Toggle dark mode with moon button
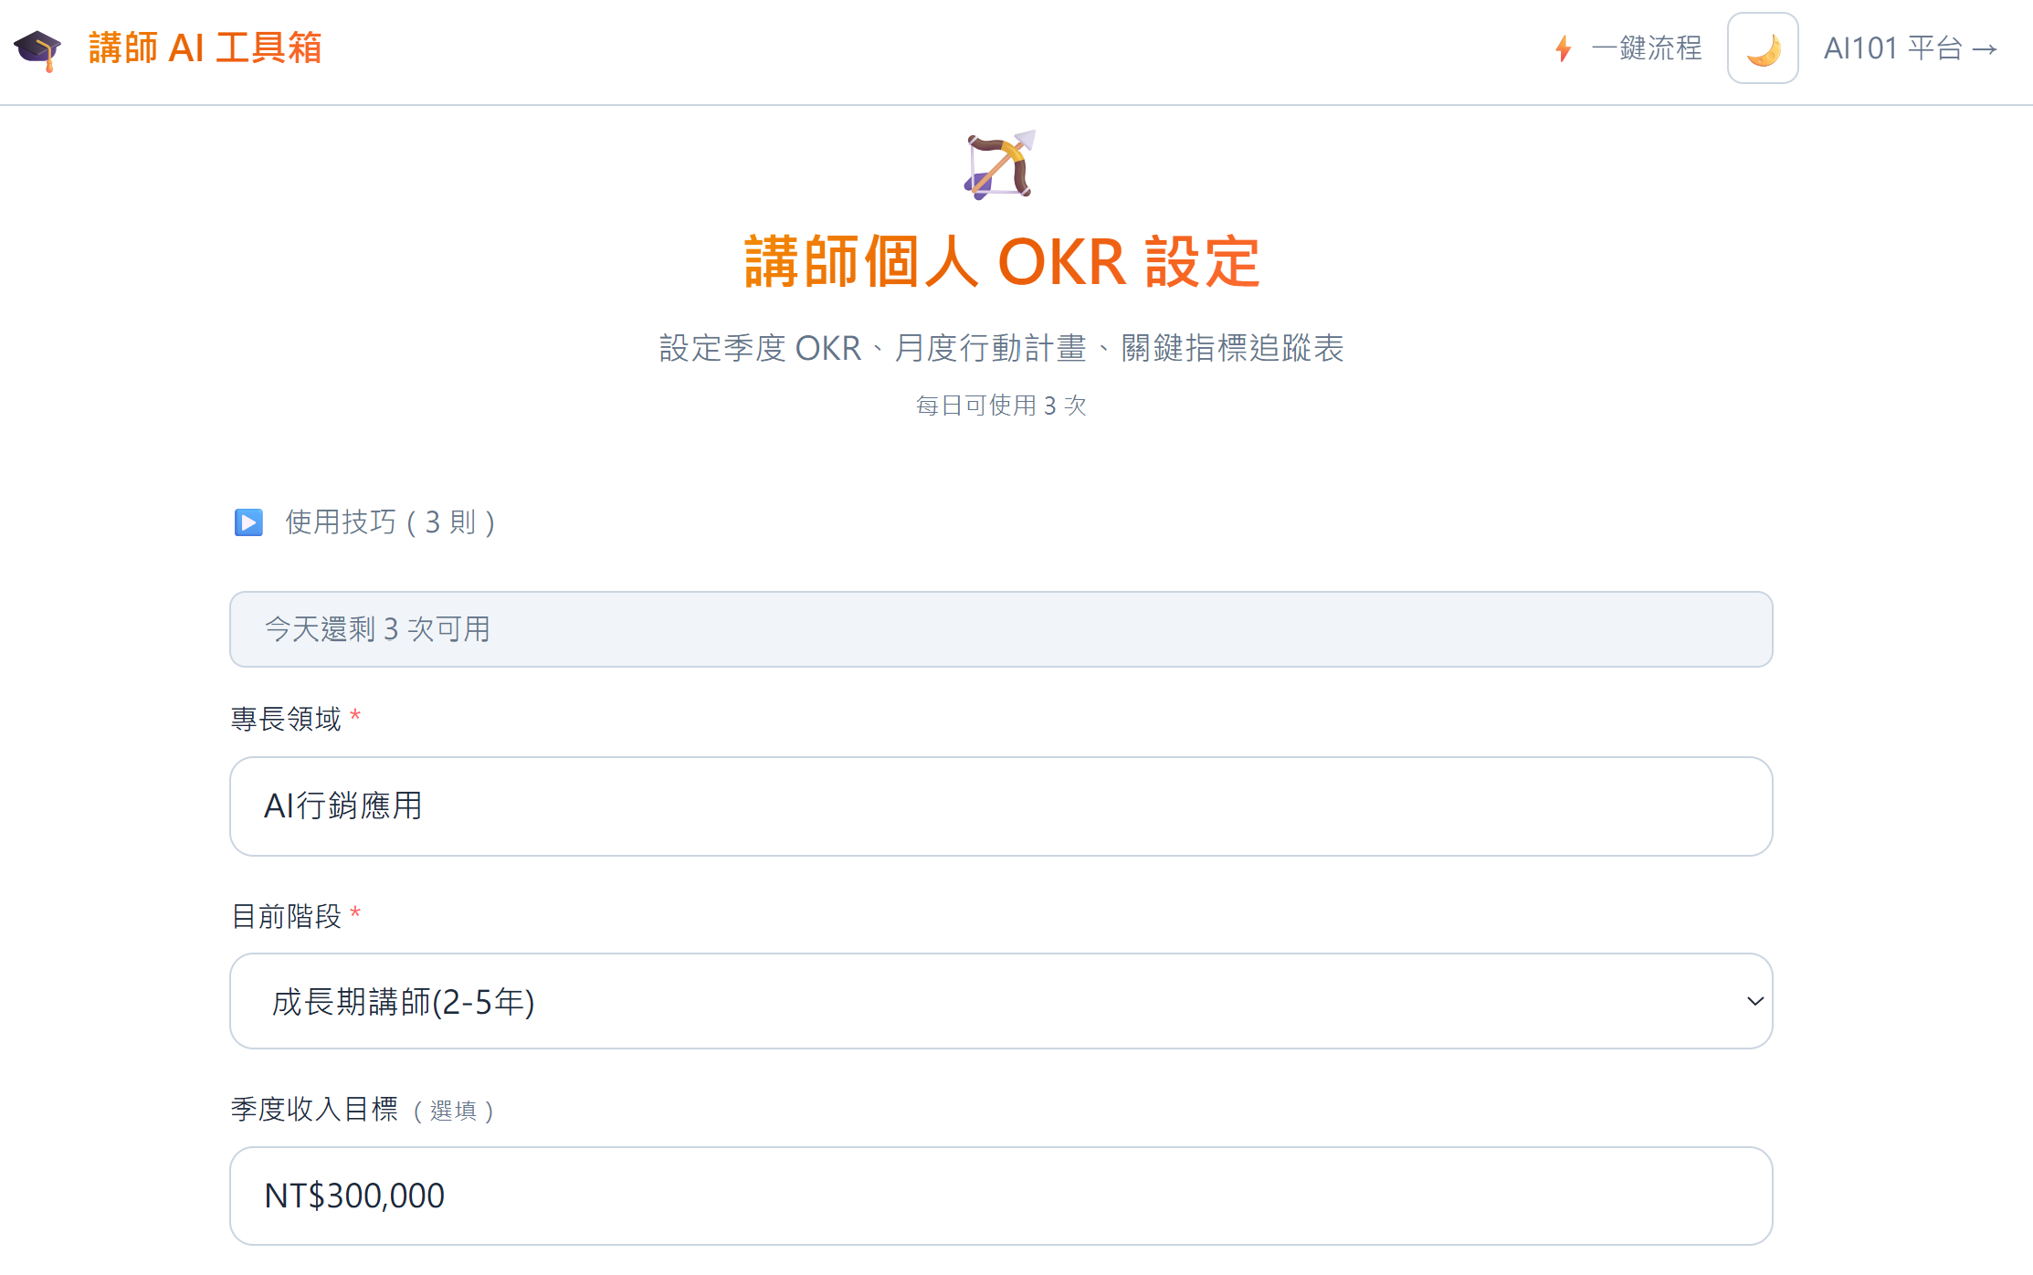2033x1275 pixels. coord(1762,48)
